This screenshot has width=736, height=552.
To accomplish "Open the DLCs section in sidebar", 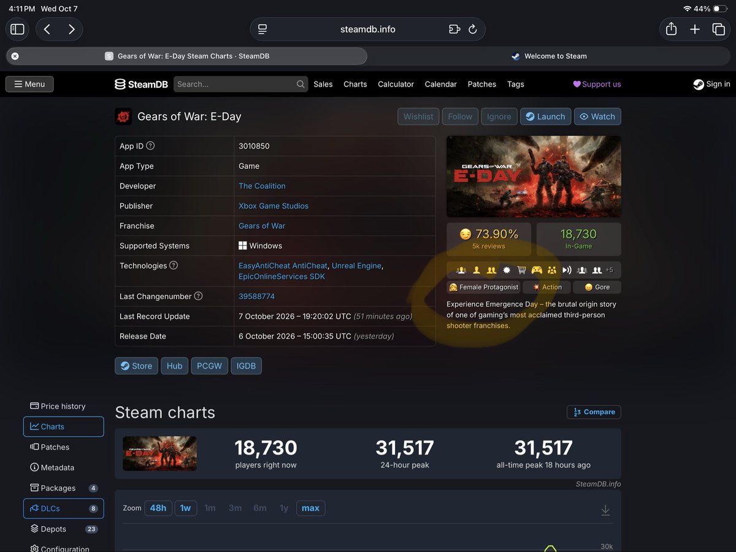I will [x=63, y=508].
